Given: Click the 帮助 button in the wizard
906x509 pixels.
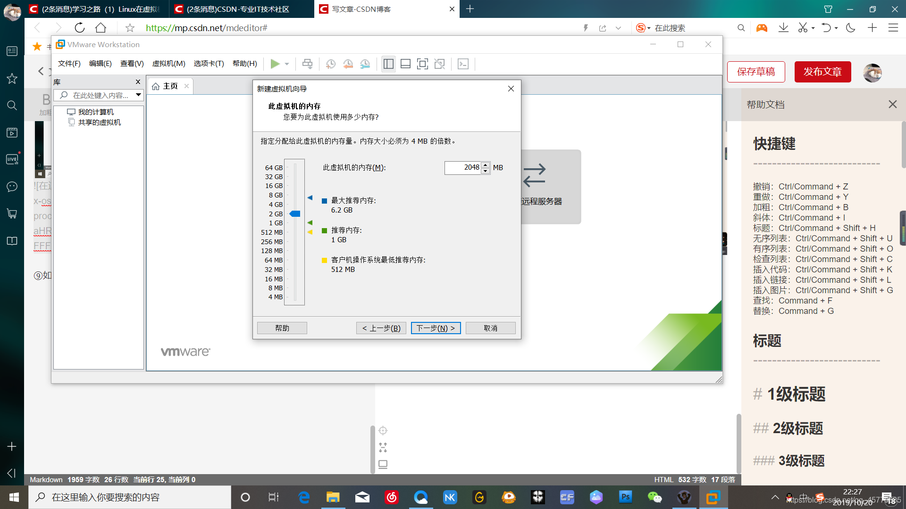Looking at the screenshot, I should tap(282, 328).
